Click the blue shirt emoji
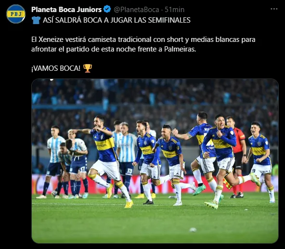This screenshot has height=249, width=285. point(36,20)
